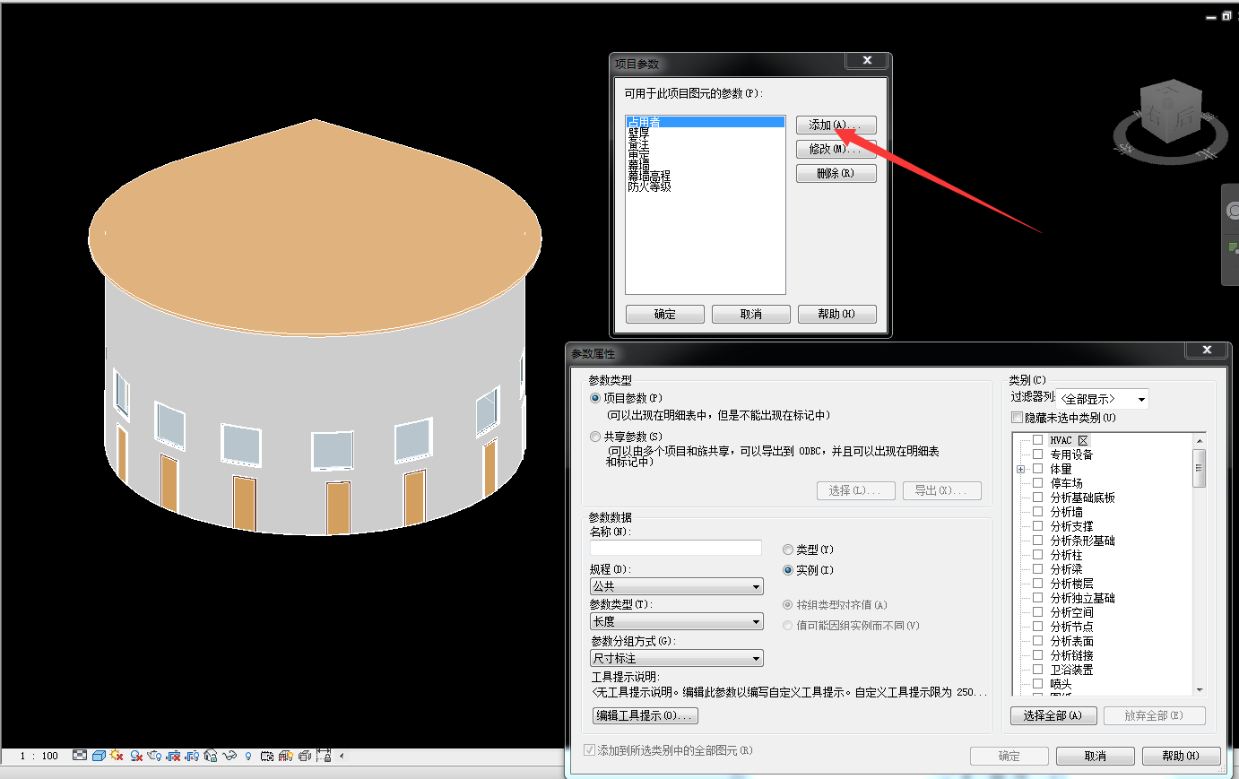Click Show Crop Region icon
Image resolution: width=1239 pixels, height=779 pixels.
pos(192,756)
